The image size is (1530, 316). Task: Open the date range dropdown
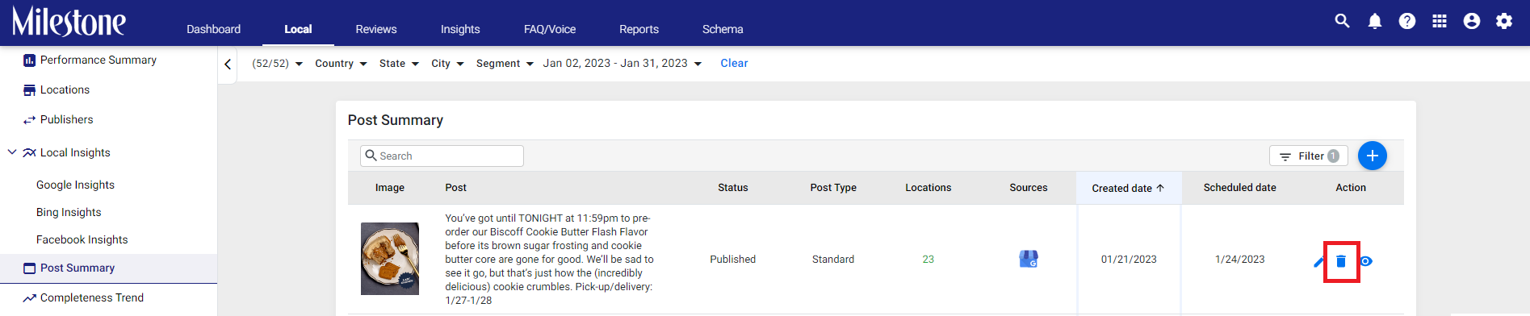tap(622, 64)
